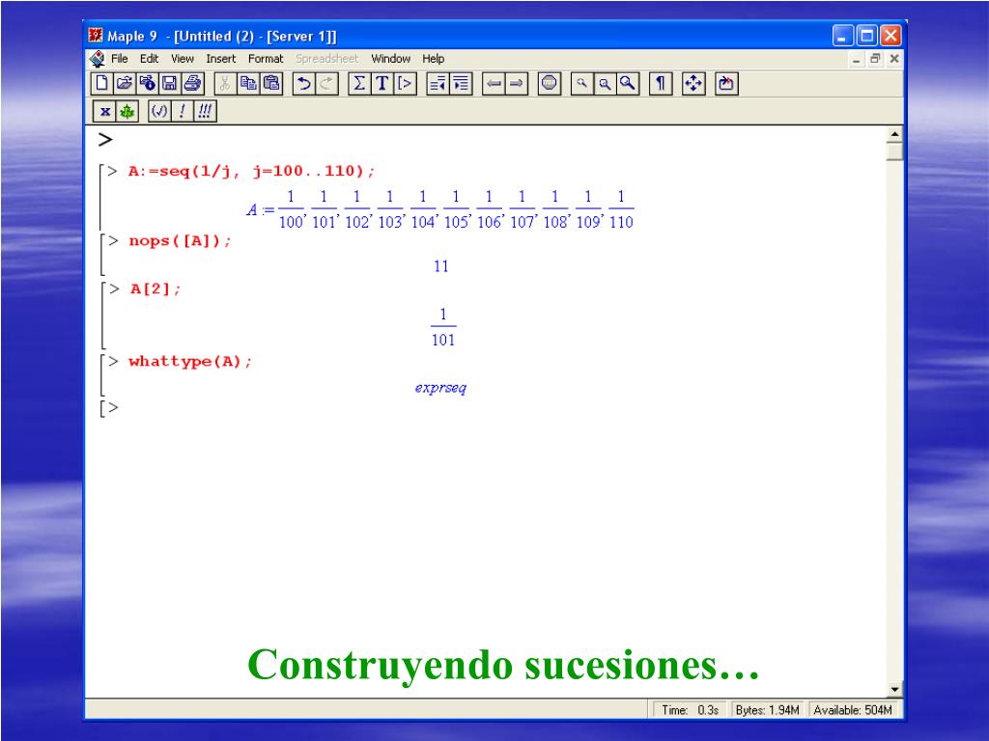Cut selection with the scissors icon
The height and width of the screenshot is (741, 989).
tap(224, 83)
